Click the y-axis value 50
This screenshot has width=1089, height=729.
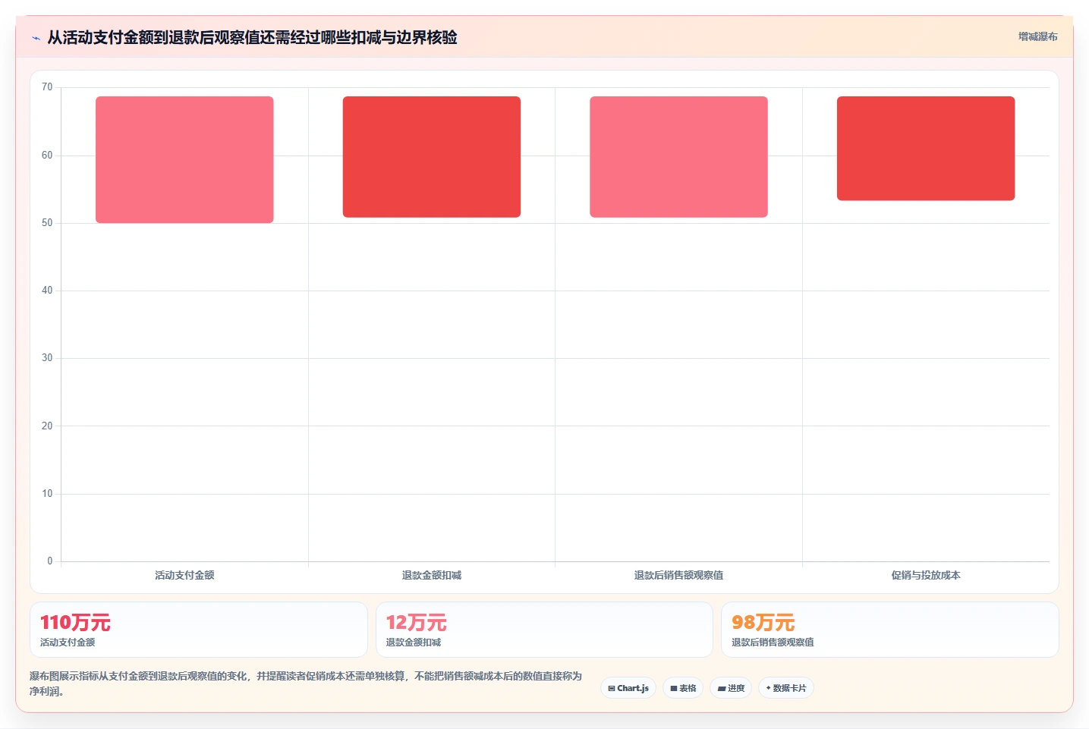pyautogui.click(x=47, y=223)
